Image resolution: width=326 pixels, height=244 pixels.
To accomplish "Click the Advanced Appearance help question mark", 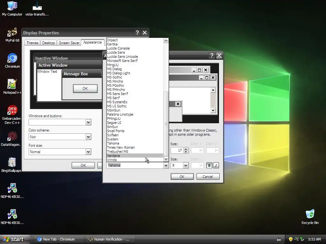I will (212, 55).
